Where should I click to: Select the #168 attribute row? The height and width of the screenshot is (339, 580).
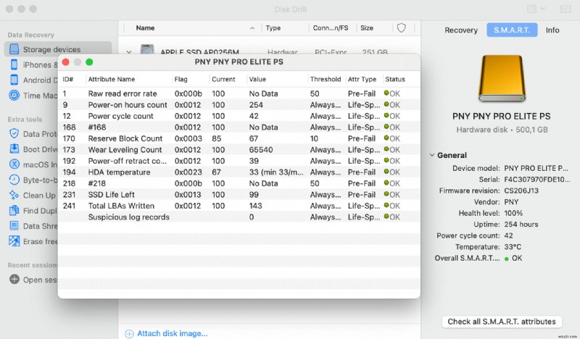[x=239, y=127]
